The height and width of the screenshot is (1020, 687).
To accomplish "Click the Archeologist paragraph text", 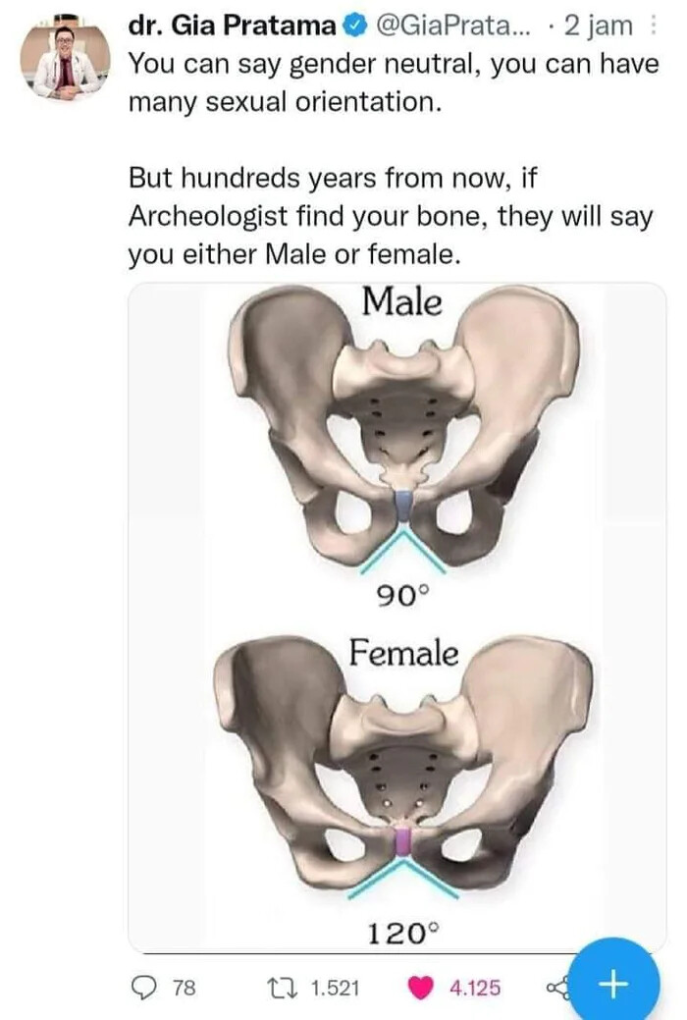I will (390, 215).
